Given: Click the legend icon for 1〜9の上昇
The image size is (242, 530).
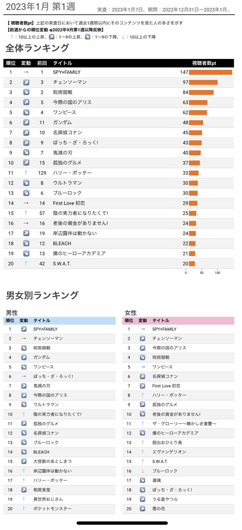Looking at the screenshot, I should point(52,37).
